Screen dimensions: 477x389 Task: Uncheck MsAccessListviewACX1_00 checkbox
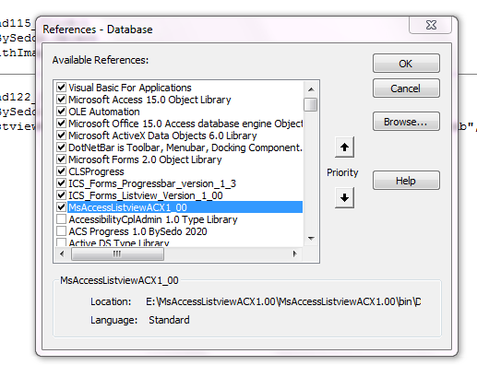(61, 207)
